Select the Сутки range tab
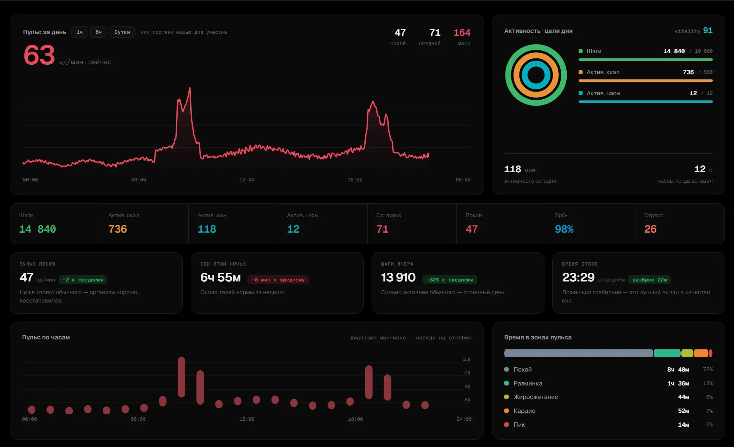The image size is (734, 447). tap(122, 32)
